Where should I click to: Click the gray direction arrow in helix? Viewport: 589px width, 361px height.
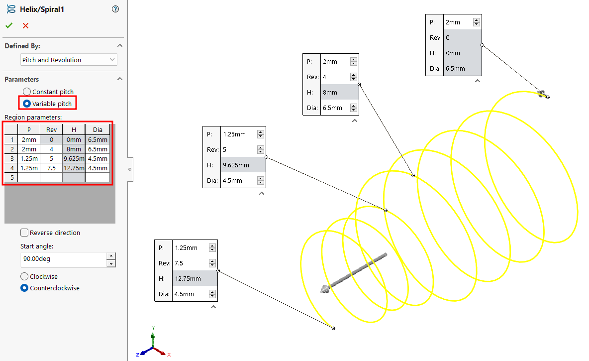coord(354,273)
